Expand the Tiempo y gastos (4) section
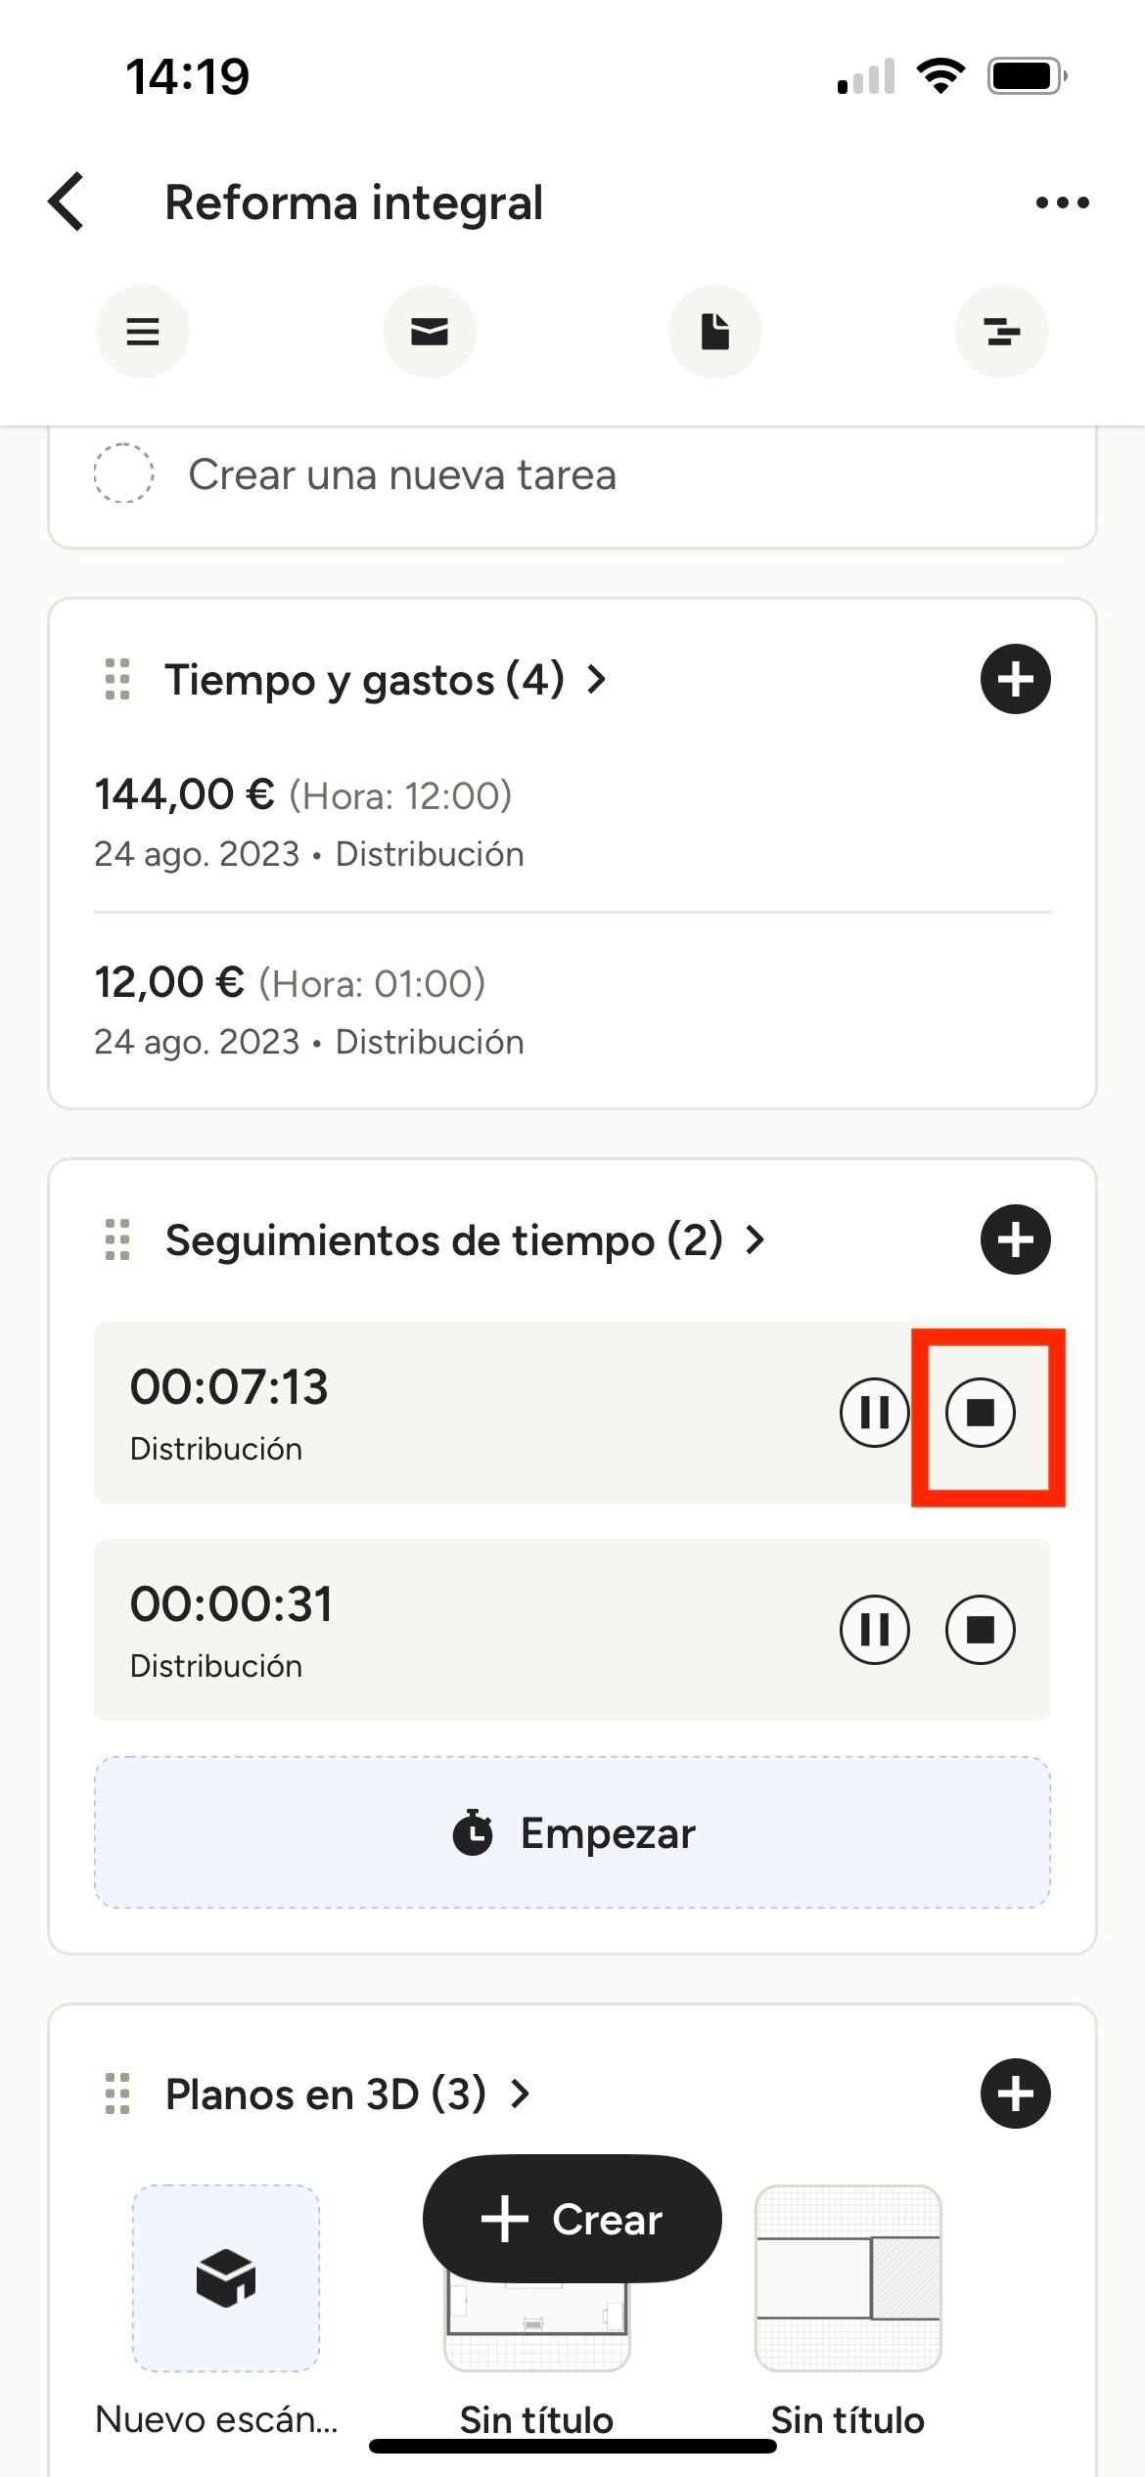This screenshot has width=1145, height=2477. [x=386, y=679]
